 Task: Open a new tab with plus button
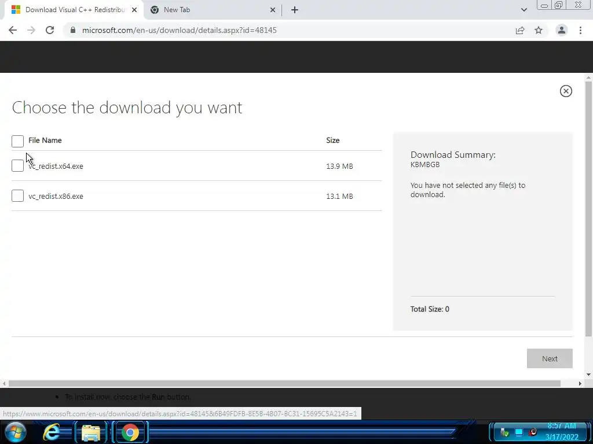click(x=295, y=10)
